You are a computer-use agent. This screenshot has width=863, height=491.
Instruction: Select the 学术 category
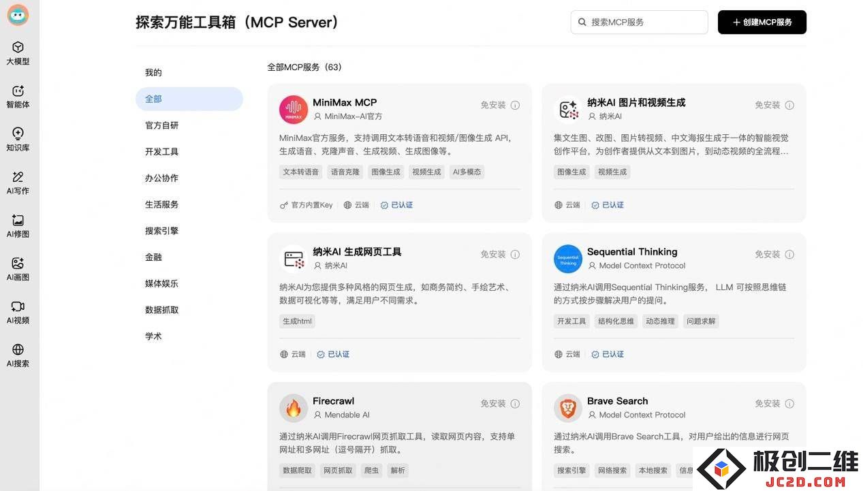coord(189,336)
